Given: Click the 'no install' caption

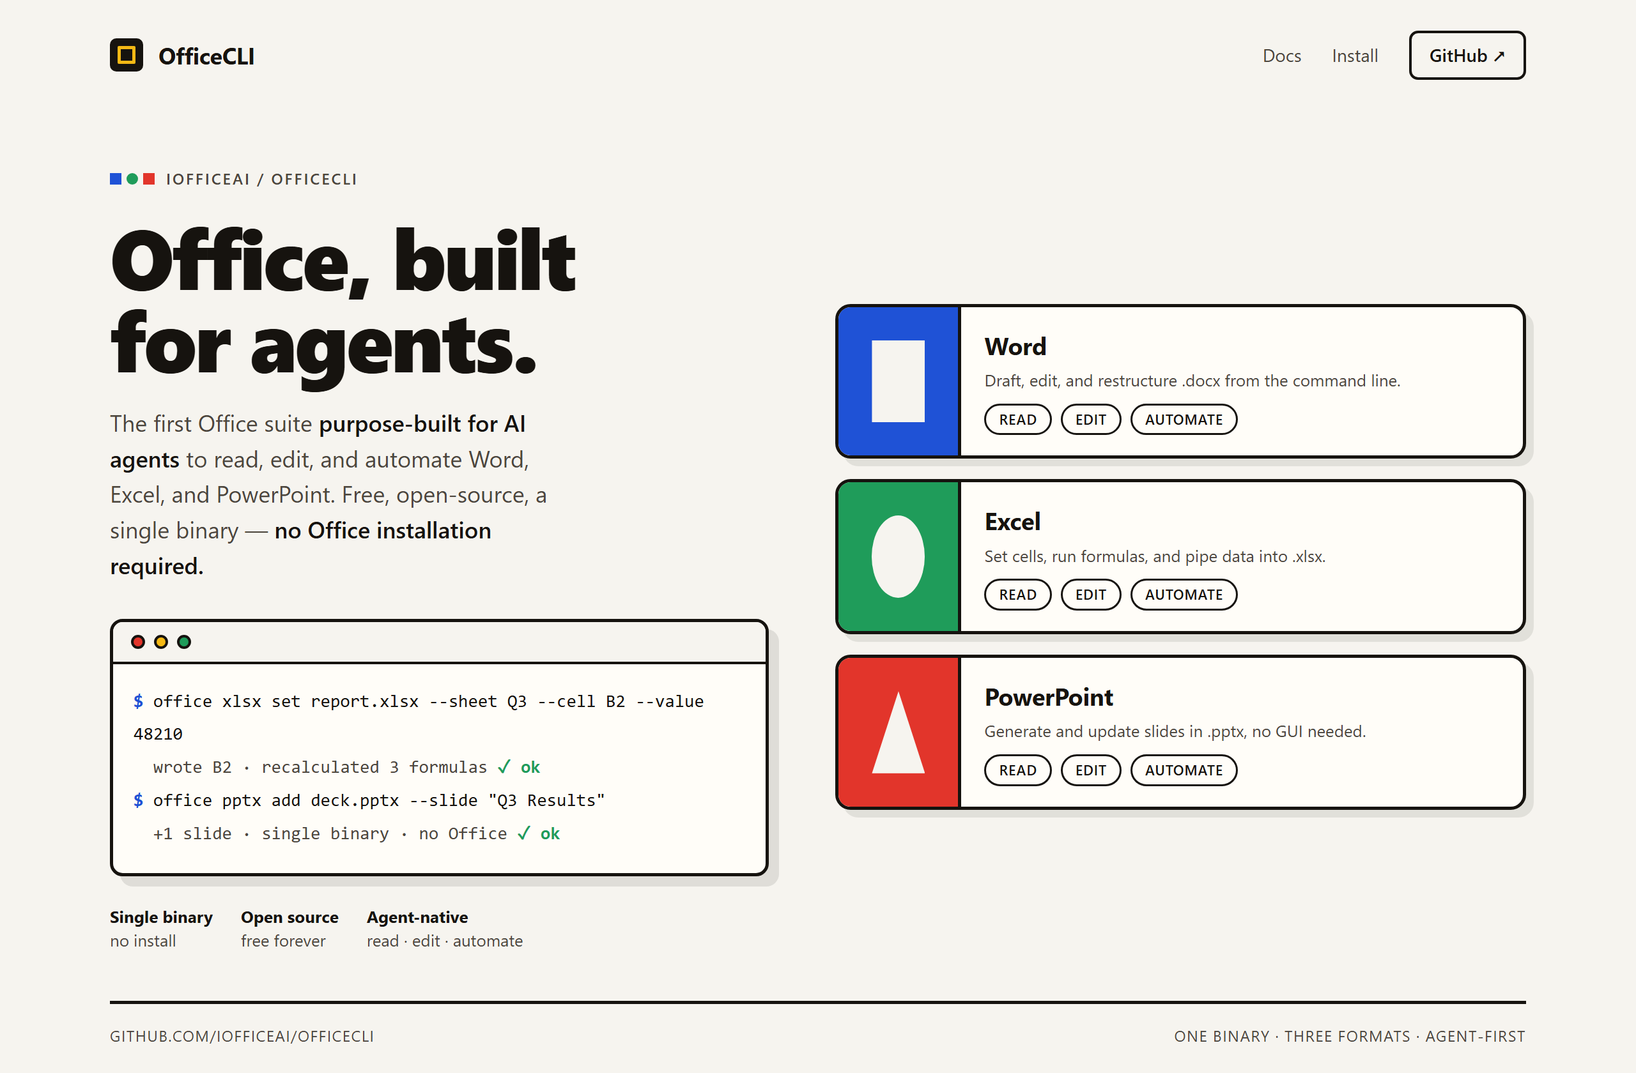Looking at the screenshot, I should coord(143,941).
